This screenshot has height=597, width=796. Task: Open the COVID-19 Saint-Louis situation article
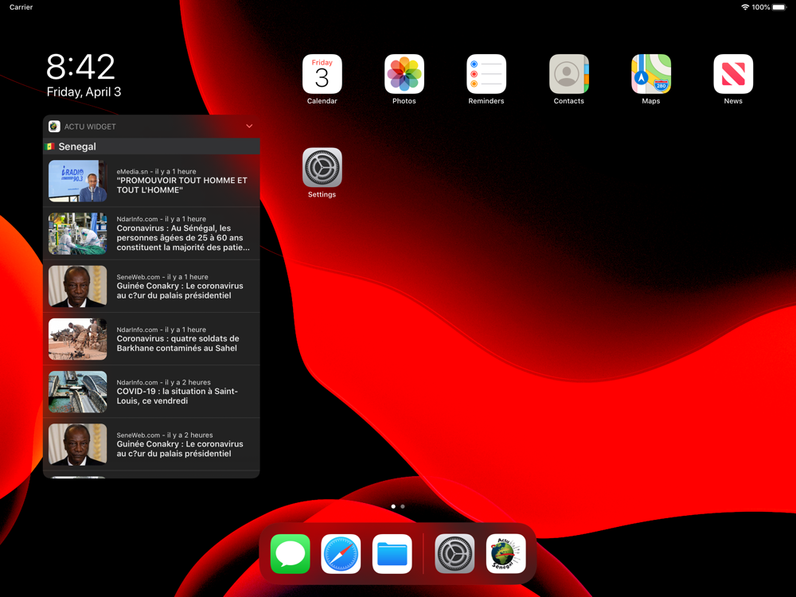[151, 392]
